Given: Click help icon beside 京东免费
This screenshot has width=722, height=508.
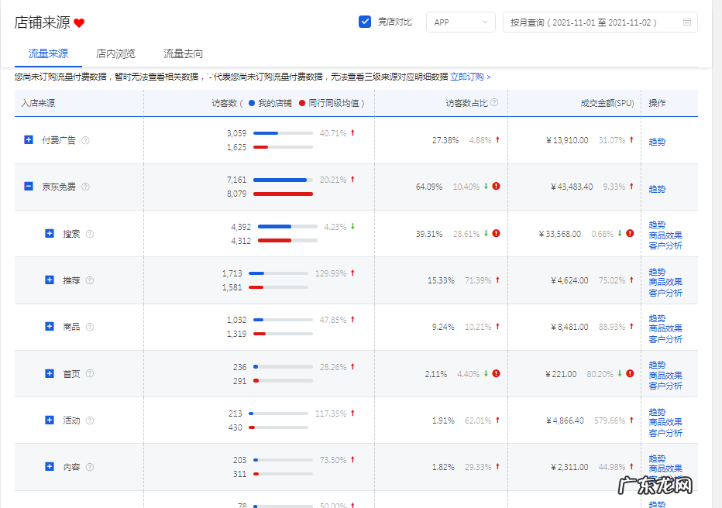Looking at the screenshot, I should coord(86,187).
